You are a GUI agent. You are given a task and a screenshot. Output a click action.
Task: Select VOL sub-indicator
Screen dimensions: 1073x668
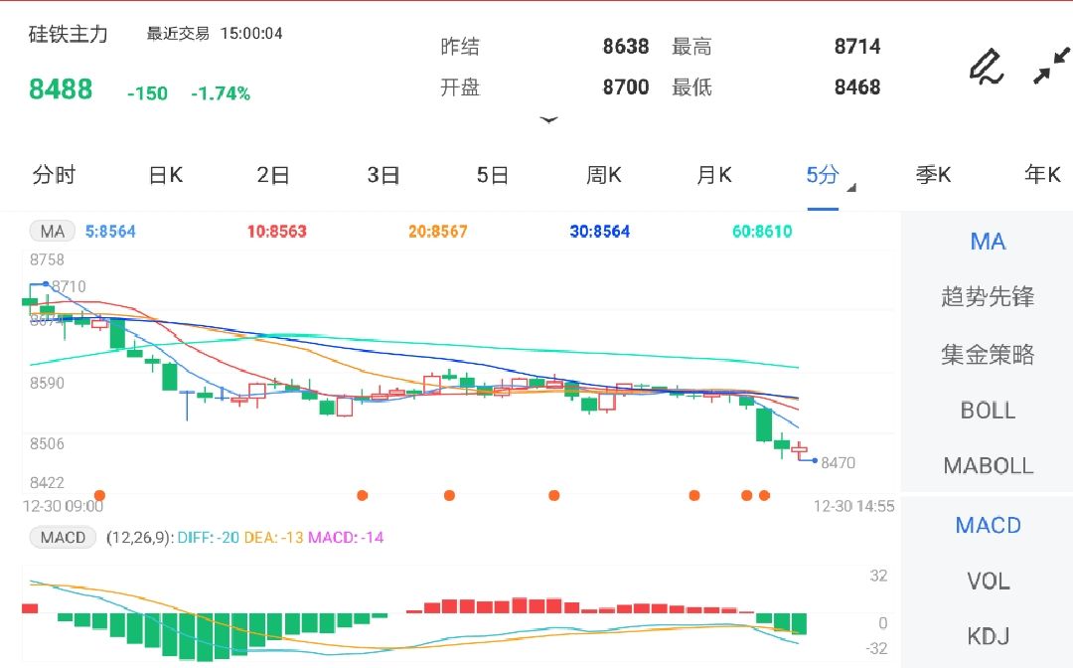[989, 582]
